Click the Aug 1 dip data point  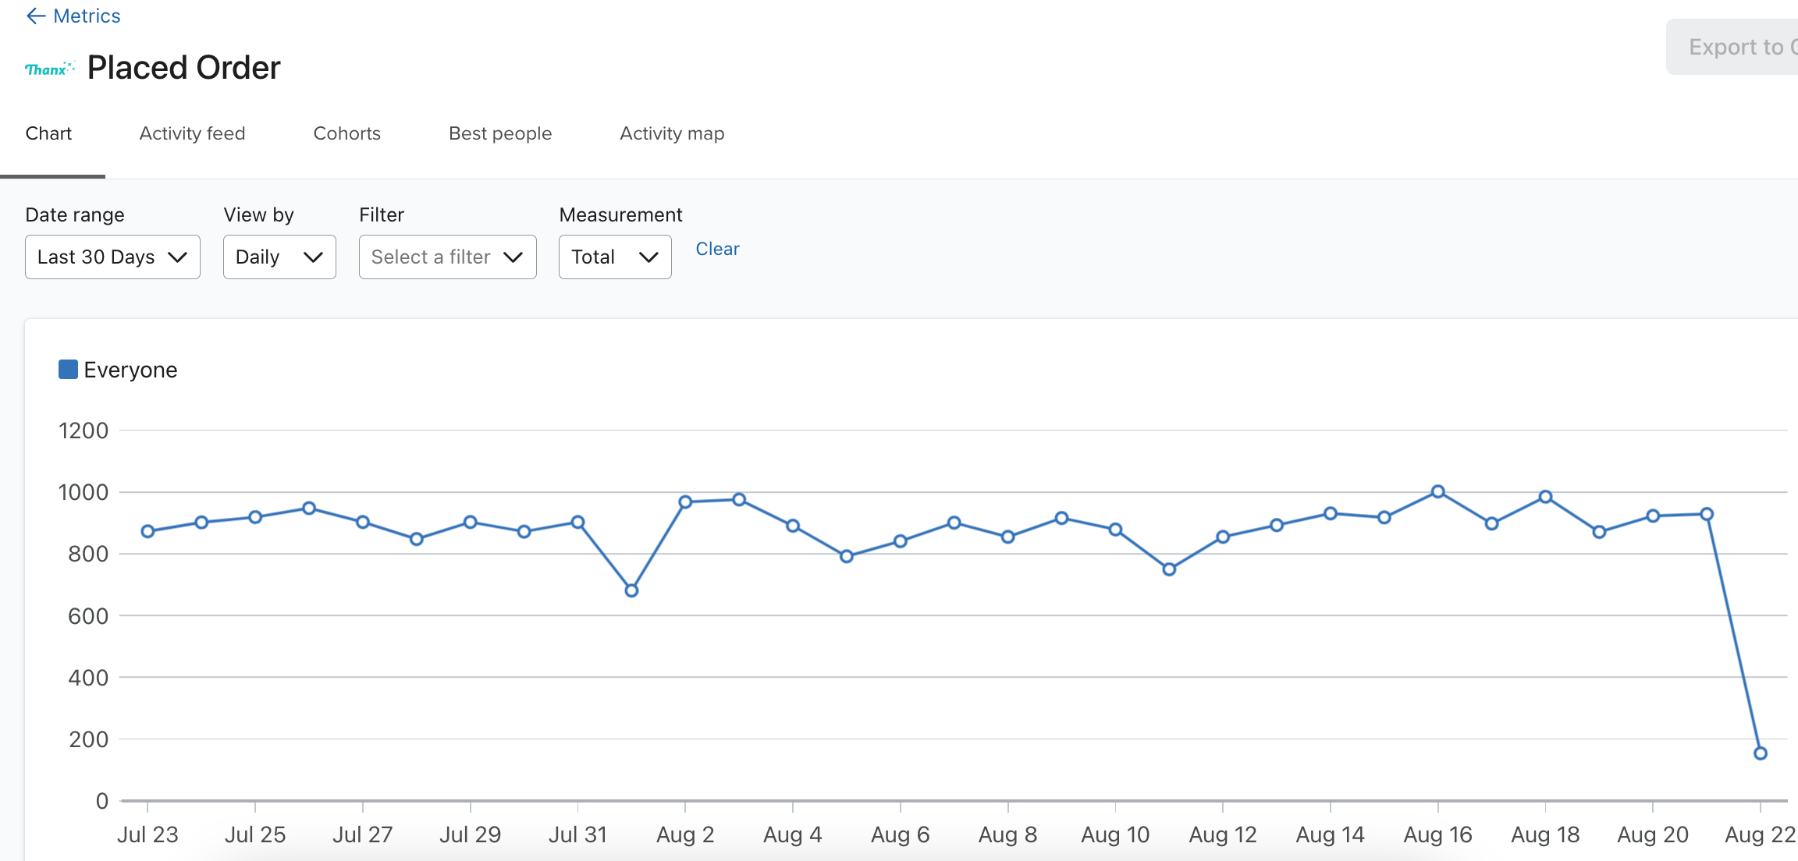click(631, 590)
